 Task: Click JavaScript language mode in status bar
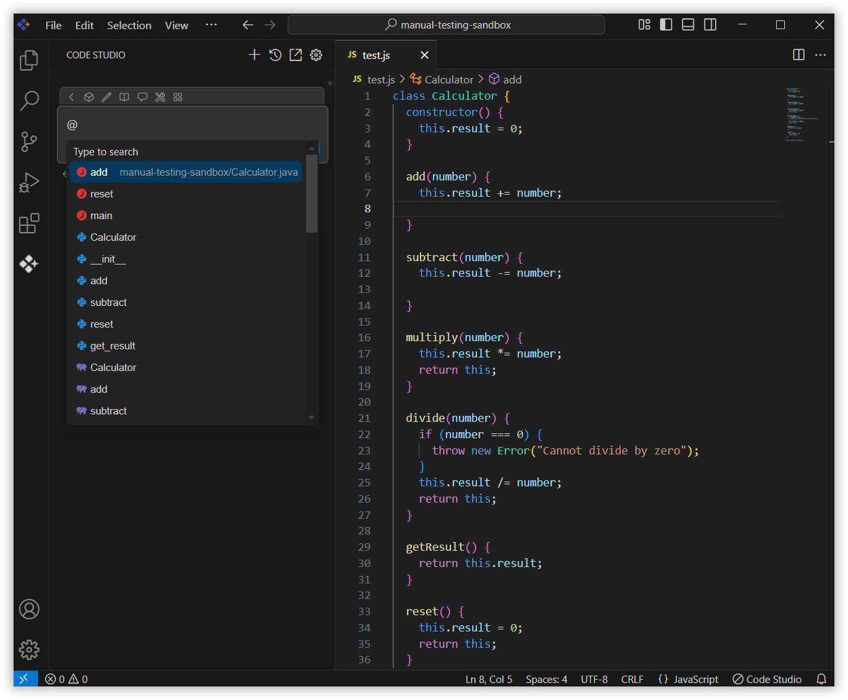pyautogui.click(x=689, y=679)
